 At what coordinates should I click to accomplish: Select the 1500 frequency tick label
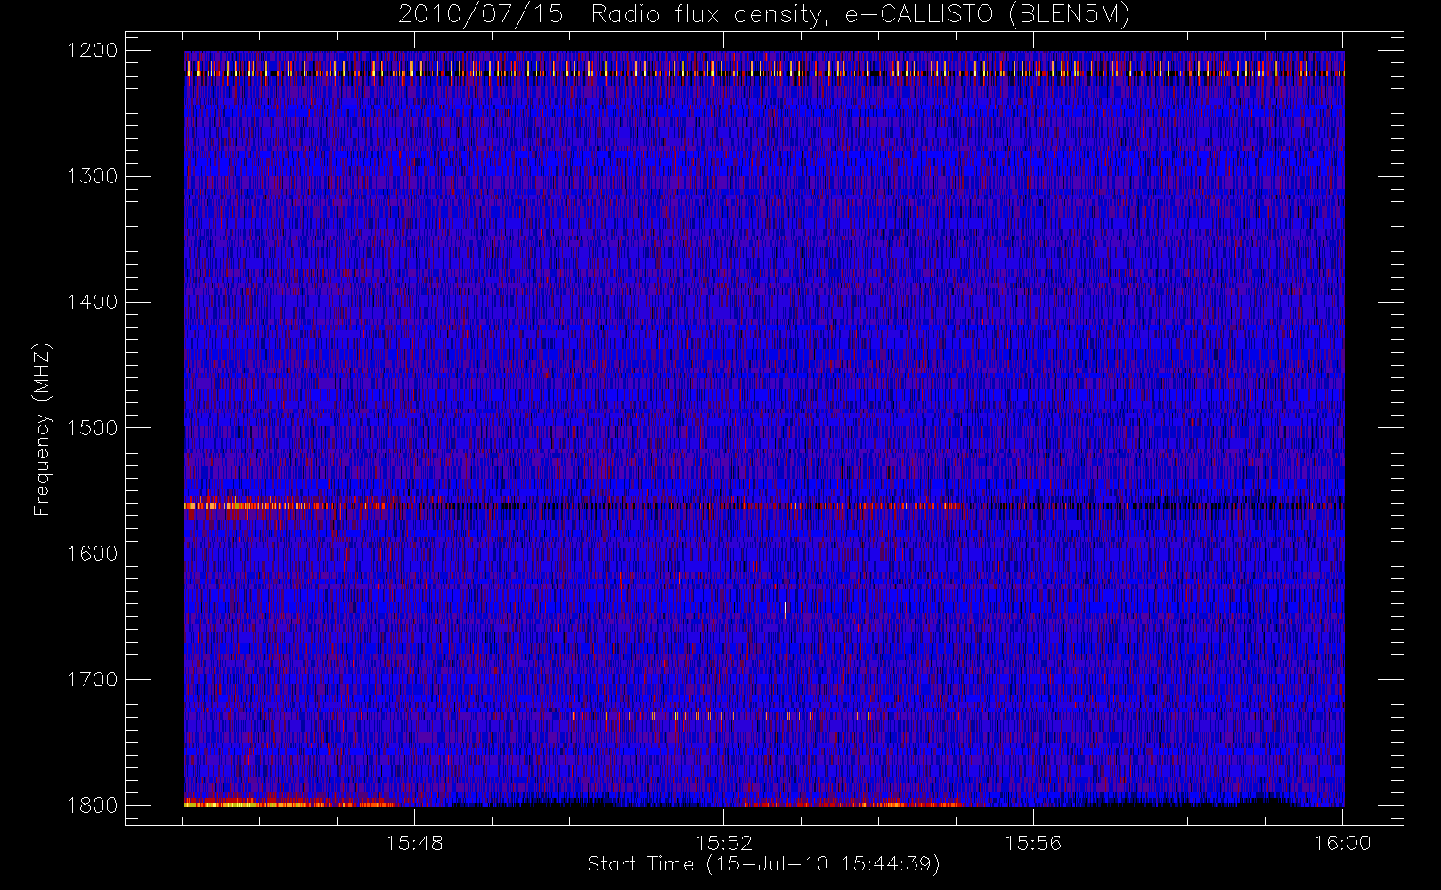(93, 428)
